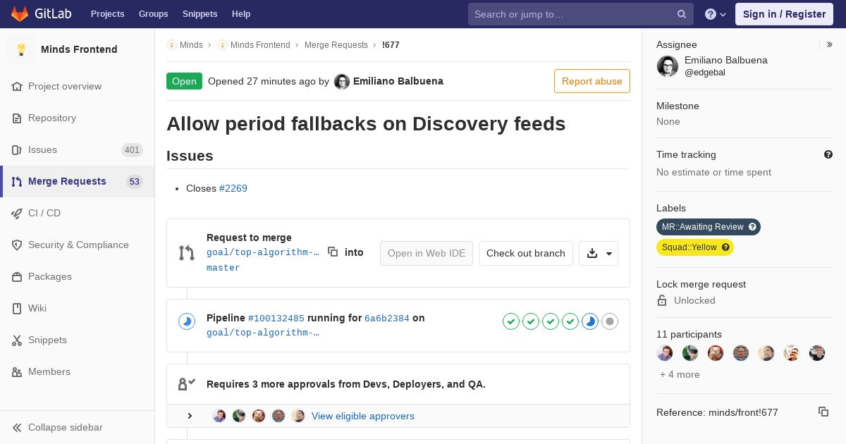Click the GitLab fox logo
This screenshot has width=846, height=444.
[x=20, y=14]
